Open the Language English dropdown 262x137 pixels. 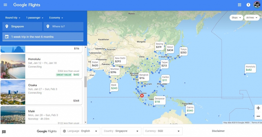point(80,131)
